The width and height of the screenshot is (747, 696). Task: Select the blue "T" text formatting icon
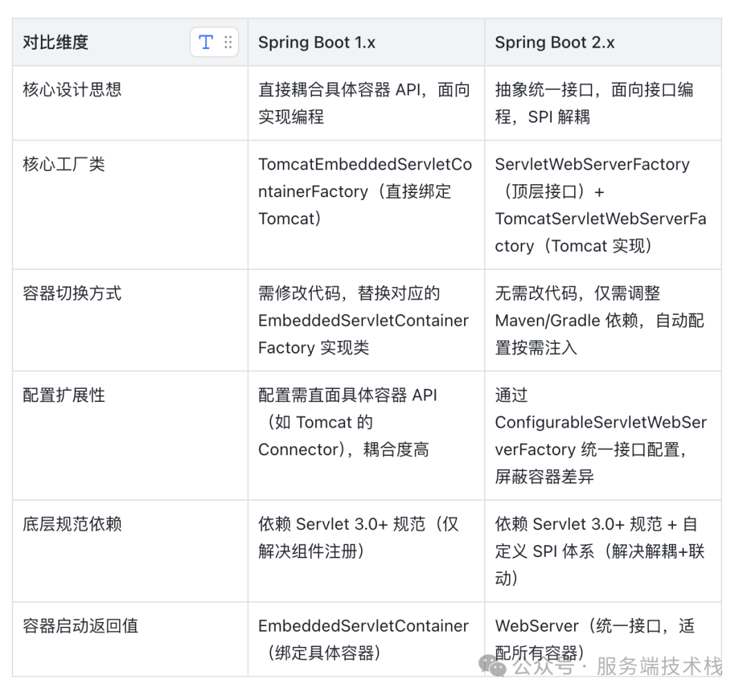[x=205, y=42]
